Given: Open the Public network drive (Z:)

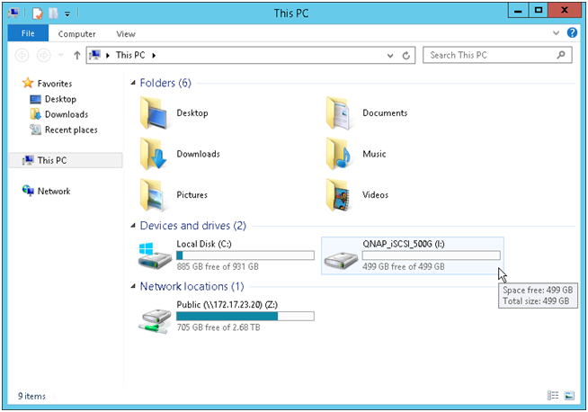Looking at the screenshot, I should [x=155, y=317].
